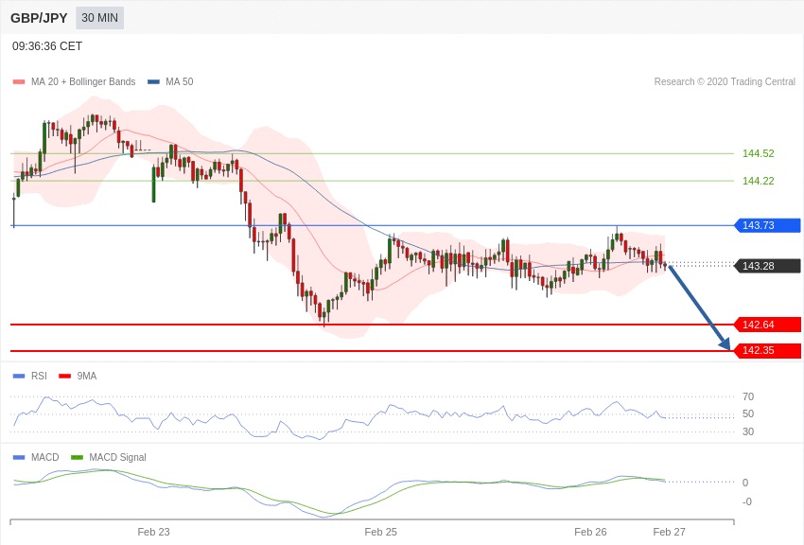The width and height of the screenshot is (804, 545).
Task: Click the RSI 70 axis value
Action: (748, 396)
